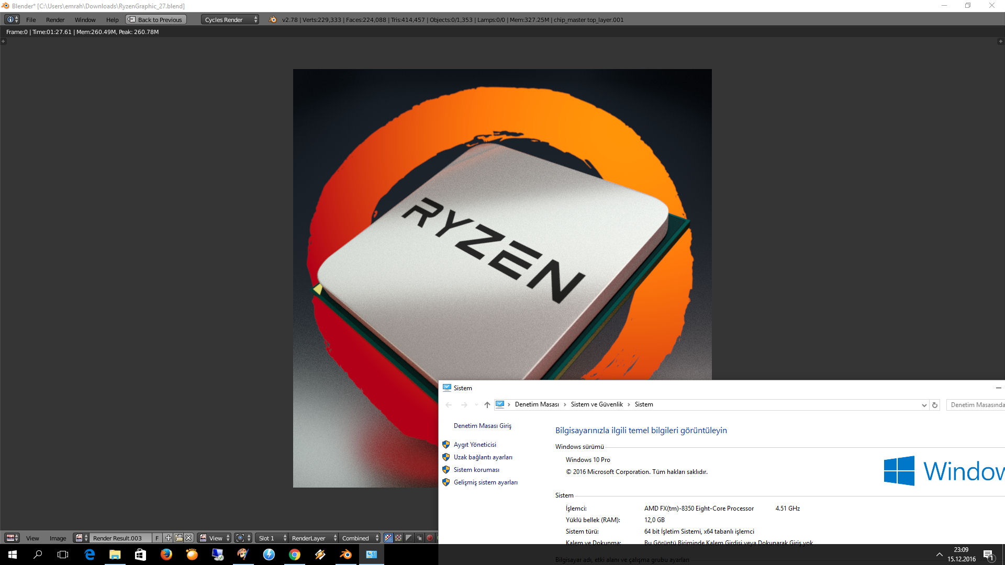Open the paint palette app in taskbar
Screen dimensions: 1005x565
tap(243, 555)
